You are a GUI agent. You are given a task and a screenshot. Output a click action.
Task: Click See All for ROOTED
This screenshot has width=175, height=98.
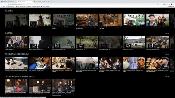[x=167, y=33]
